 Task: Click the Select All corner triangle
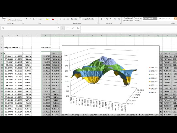click(2, 36)
